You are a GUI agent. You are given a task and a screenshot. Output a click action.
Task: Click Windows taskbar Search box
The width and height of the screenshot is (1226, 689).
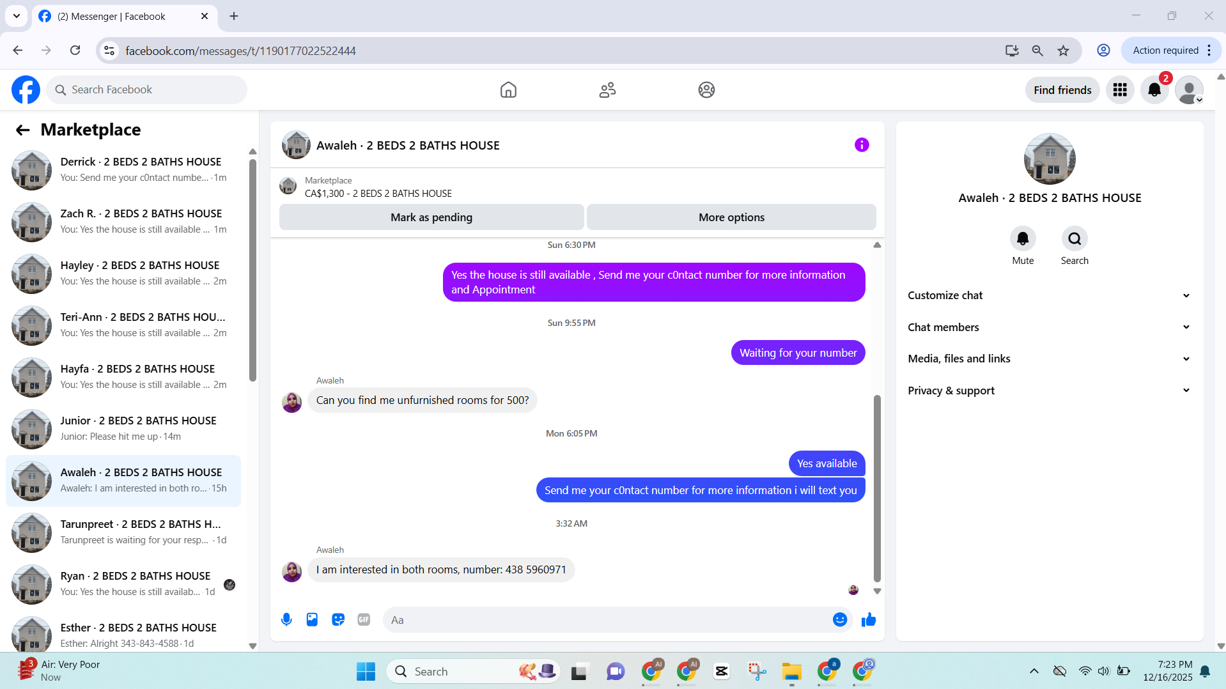473,671
